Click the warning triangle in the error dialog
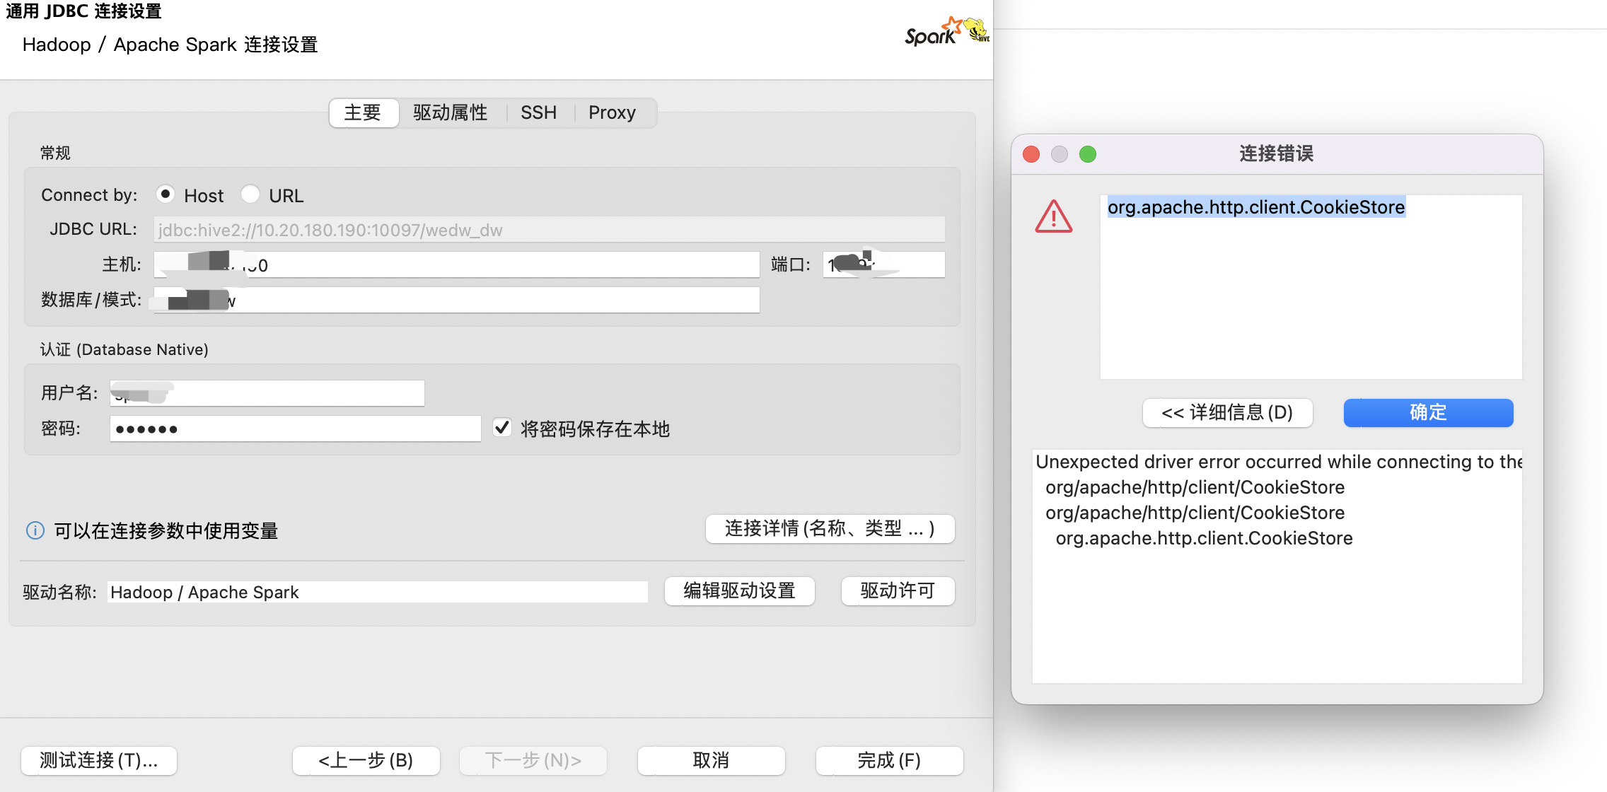The width and height of the screenshot is (1607, 792). coord(1053,216)
